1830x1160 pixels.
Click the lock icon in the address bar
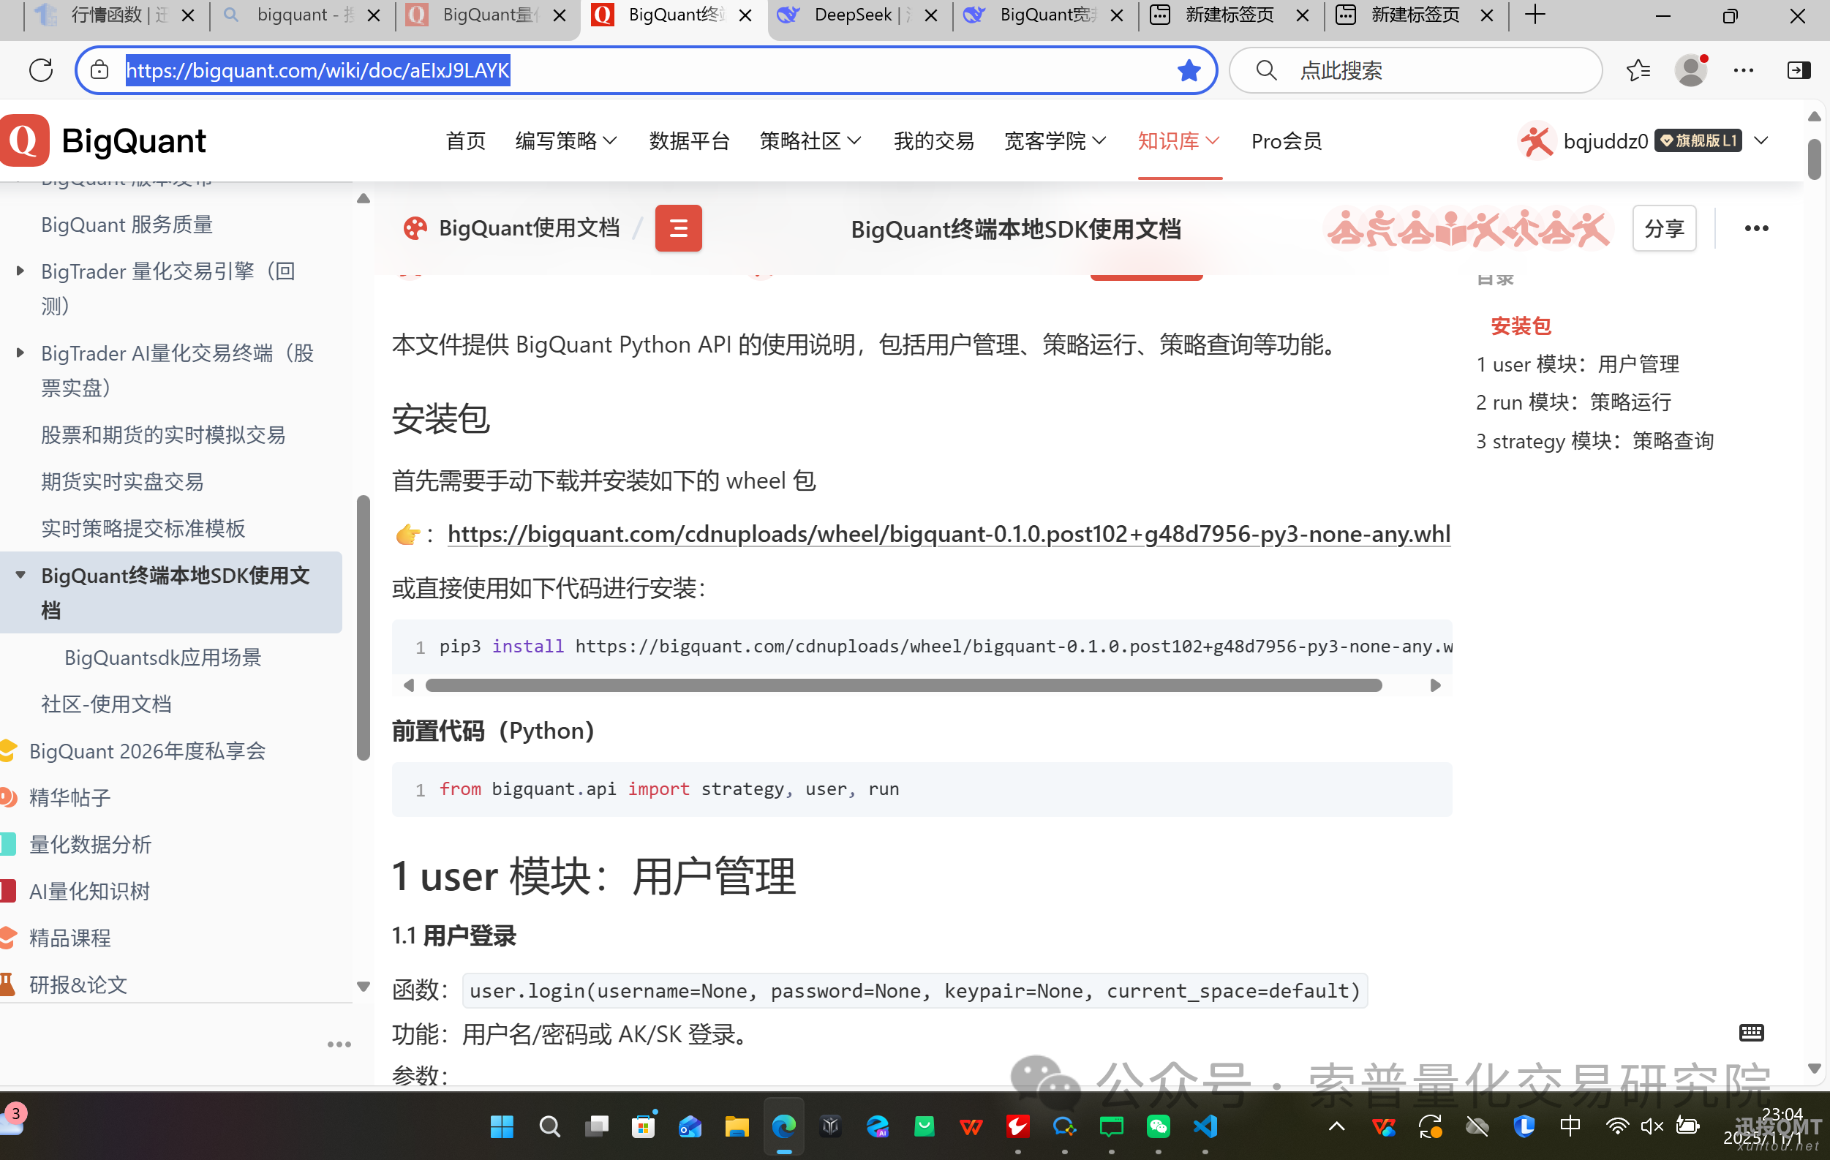[x=99, y=70]
